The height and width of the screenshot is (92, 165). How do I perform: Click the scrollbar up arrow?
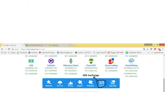pyautogui.click(x=164, y=56)
